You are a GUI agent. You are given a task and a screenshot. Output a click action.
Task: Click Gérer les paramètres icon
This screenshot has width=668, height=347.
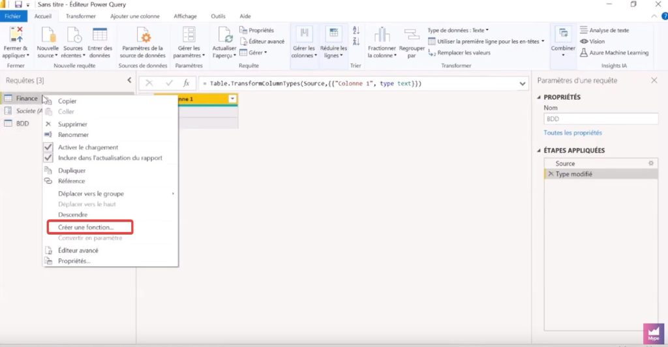tap(189, 34)
